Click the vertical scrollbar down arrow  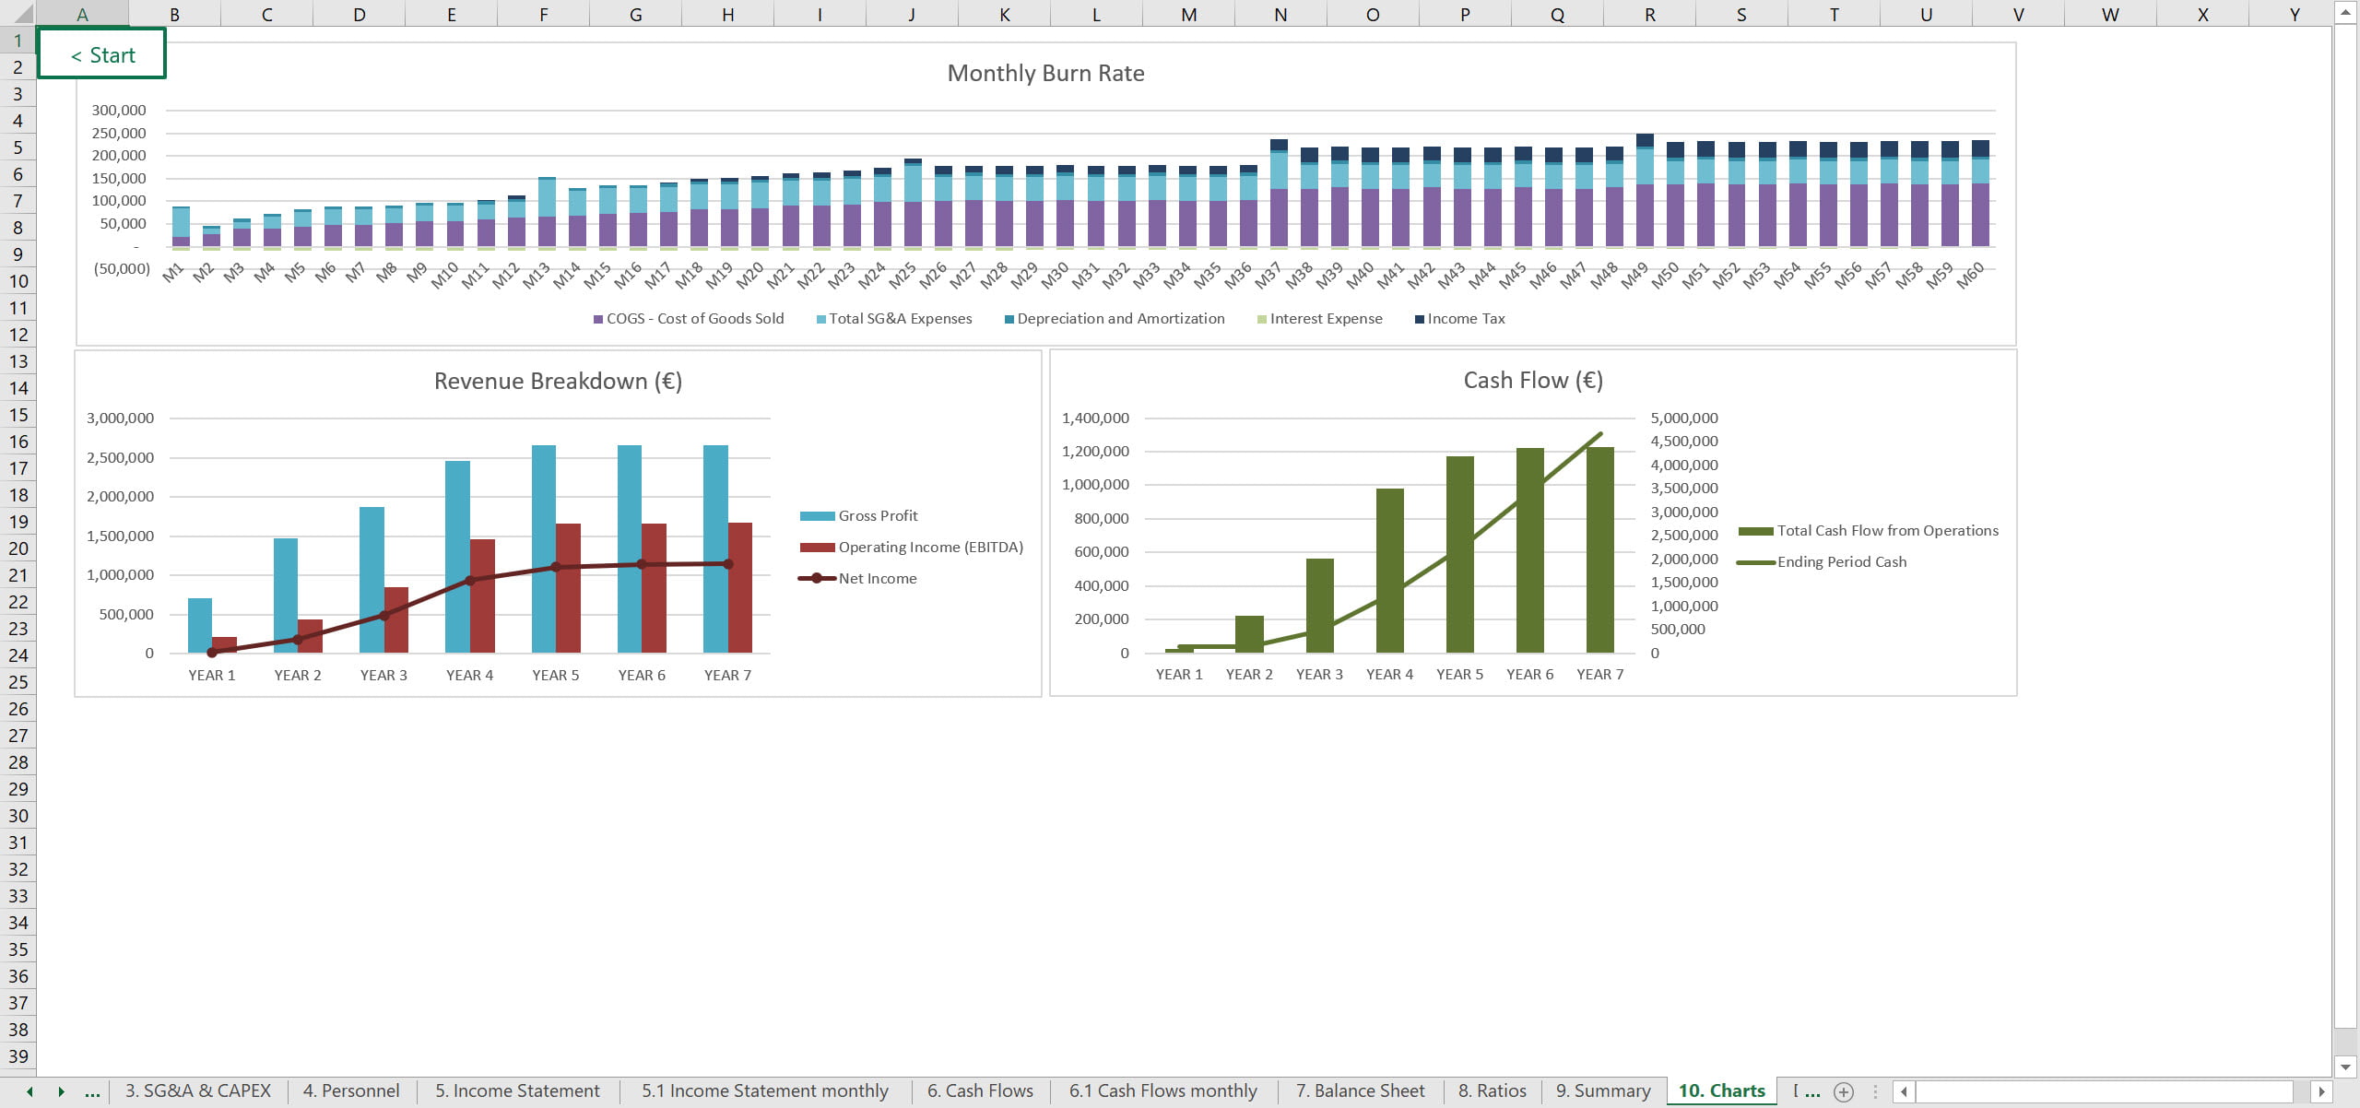[x=2345, y=1067]
